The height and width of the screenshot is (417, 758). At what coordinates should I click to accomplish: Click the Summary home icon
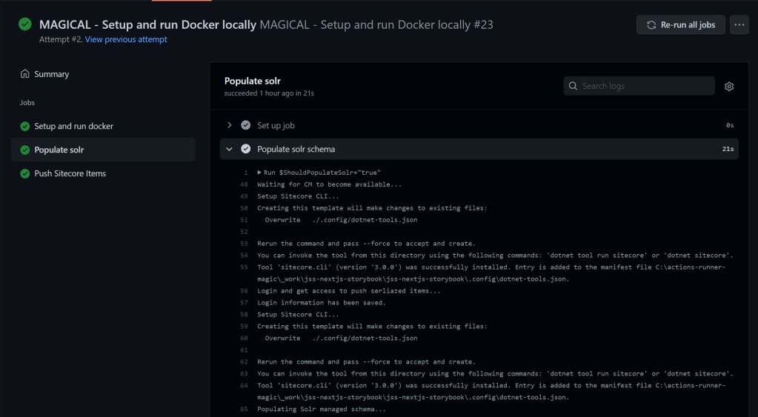(25, 74)
